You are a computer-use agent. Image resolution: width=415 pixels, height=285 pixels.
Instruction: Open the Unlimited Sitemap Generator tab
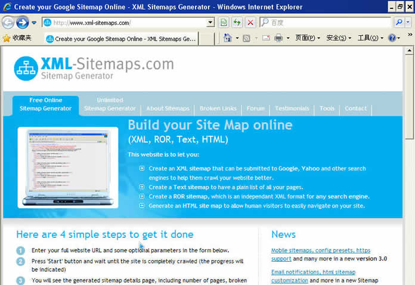(110, 104)
